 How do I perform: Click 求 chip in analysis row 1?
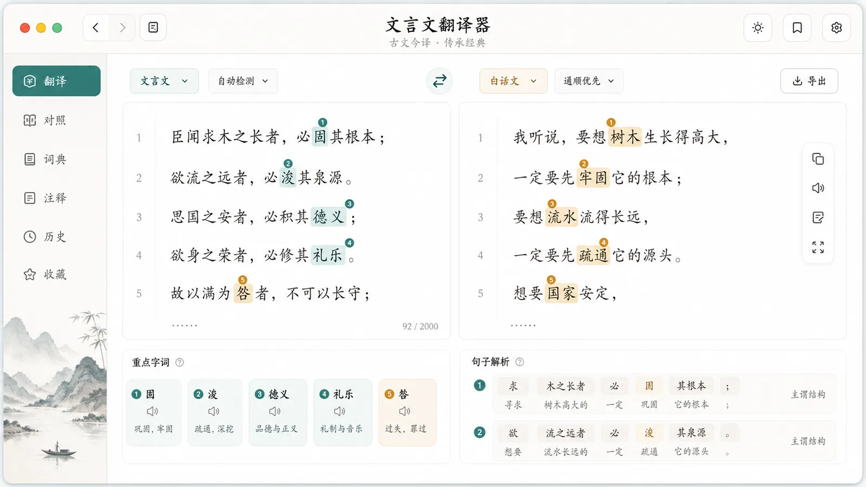513,386
